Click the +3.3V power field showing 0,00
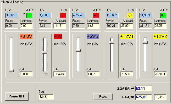The image size is (172, 104). [12, 26]
